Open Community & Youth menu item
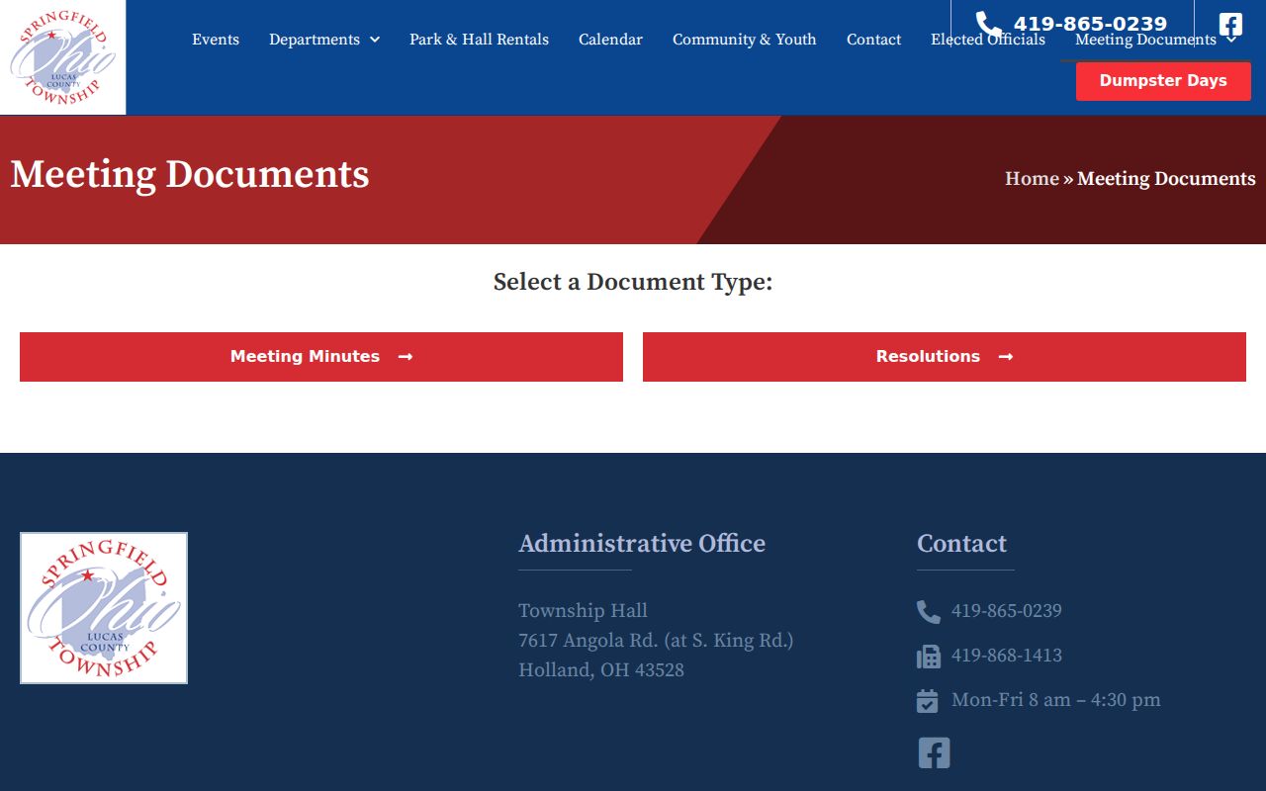Viewport: 1266px width, 791px height. (745, 40)
